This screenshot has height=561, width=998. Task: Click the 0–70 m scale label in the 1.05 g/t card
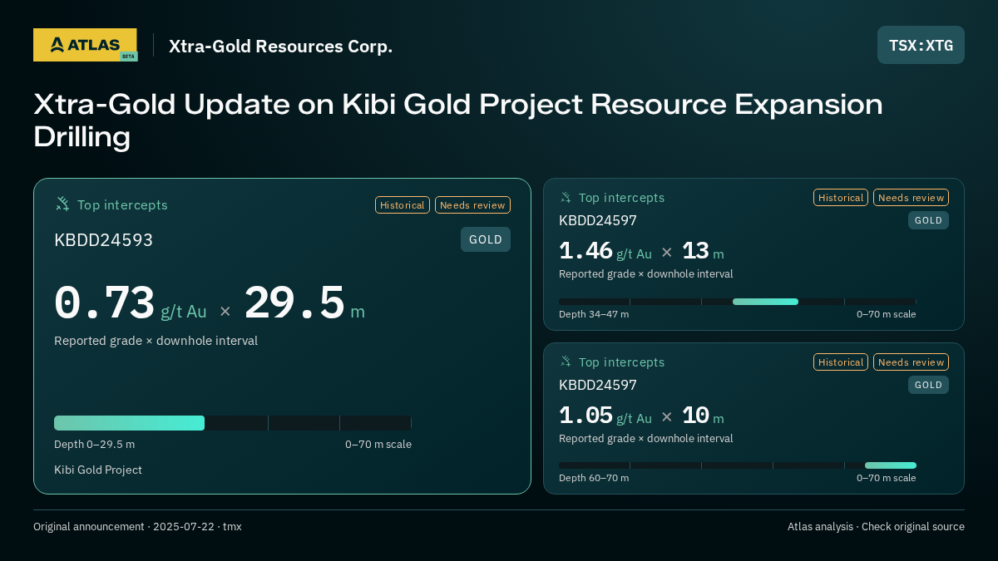click(x=887, y=478)
